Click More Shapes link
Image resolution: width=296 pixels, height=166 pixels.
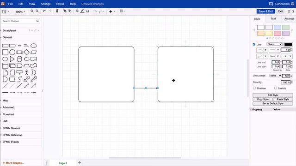pyautogui.click(x=13, y=163)
